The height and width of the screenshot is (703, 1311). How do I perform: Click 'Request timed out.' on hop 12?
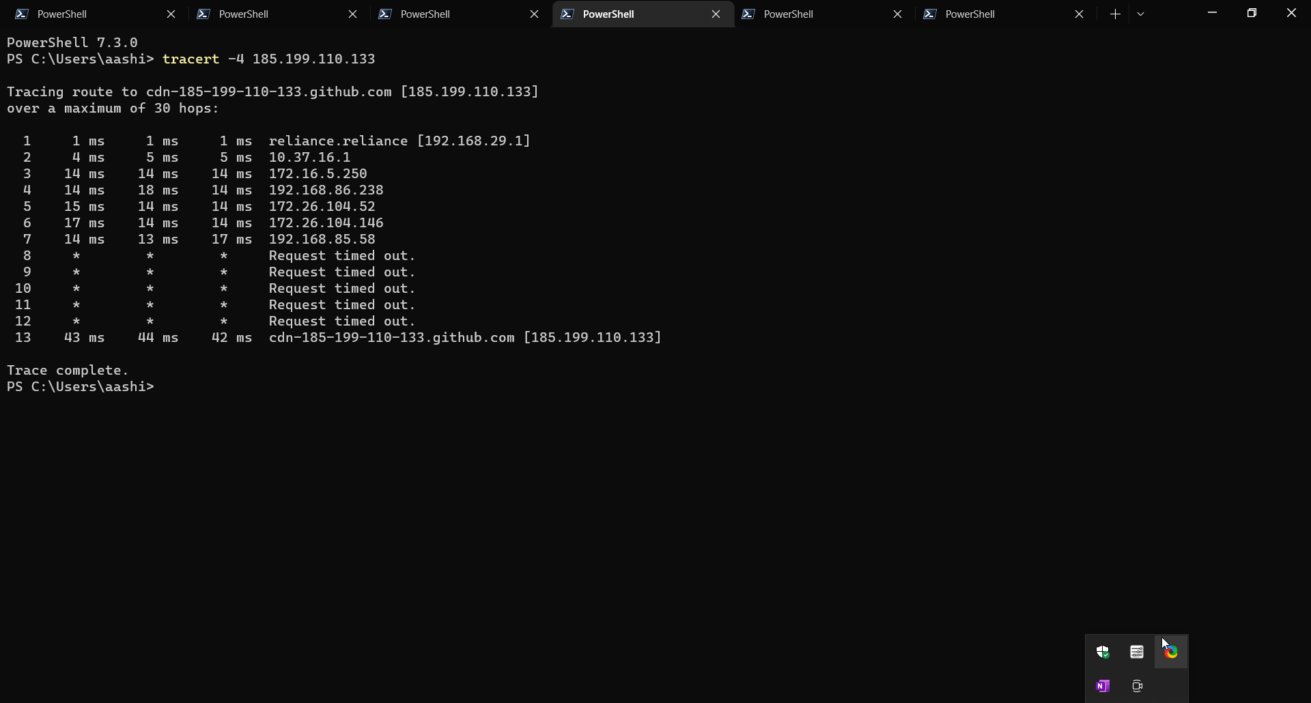(342, 321)
